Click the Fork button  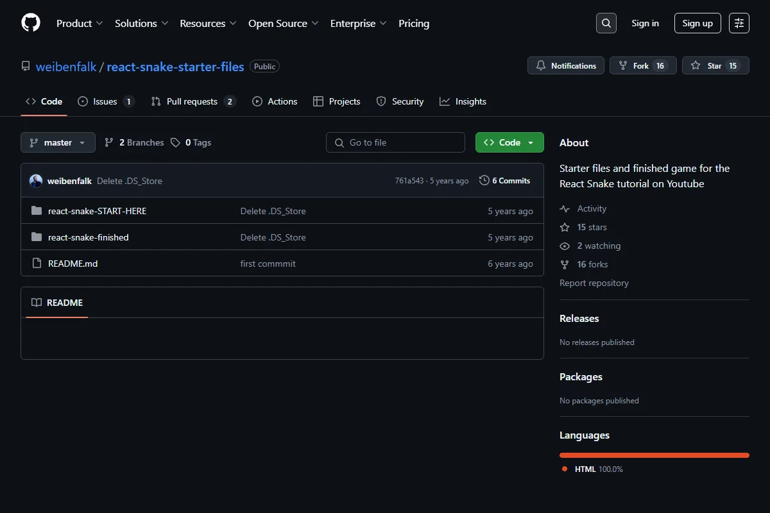click(x=643, y=65)
